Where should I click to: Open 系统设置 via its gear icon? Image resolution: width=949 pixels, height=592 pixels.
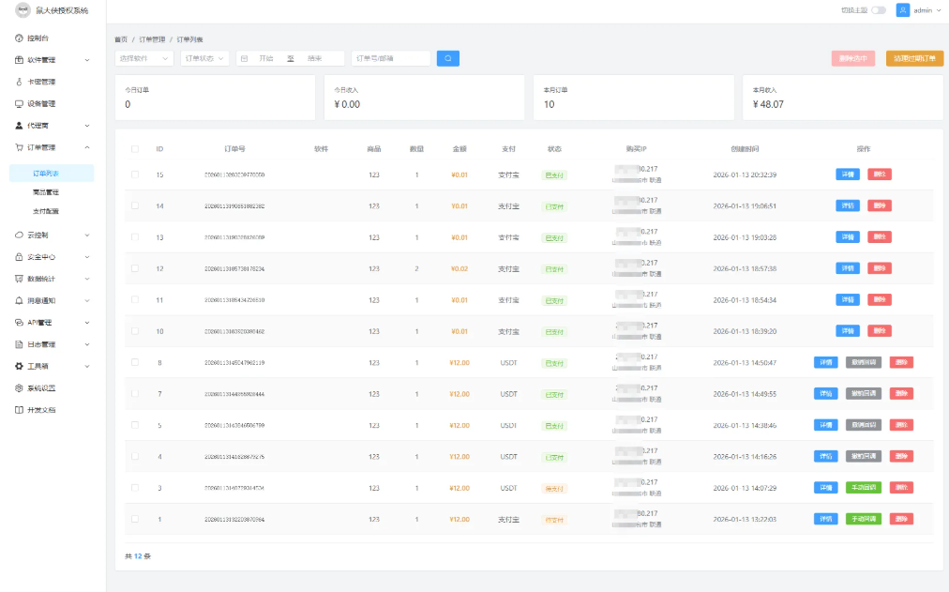click(19, 387)
